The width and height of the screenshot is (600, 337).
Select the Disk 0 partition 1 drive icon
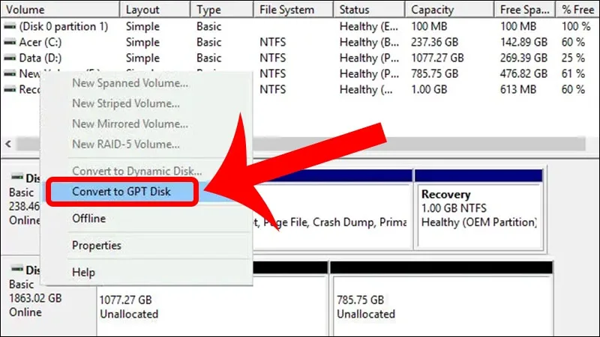tap(10, 27)
